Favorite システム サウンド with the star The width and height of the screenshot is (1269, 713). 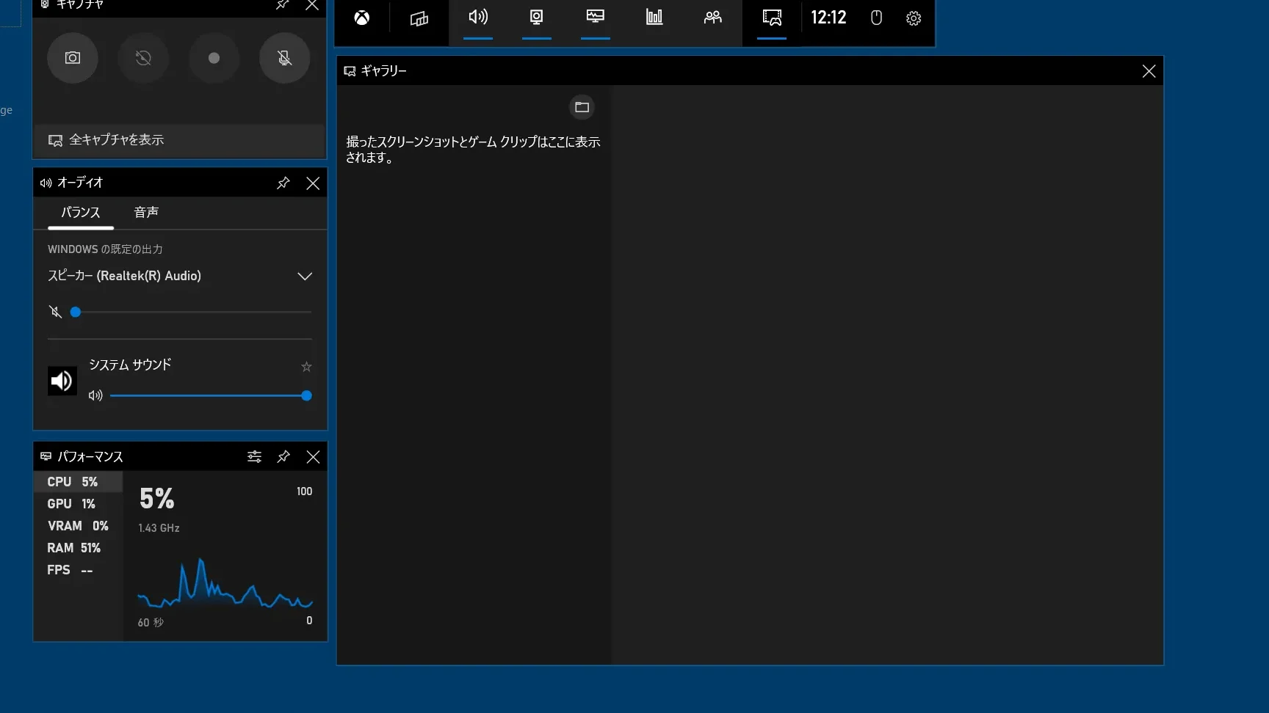[x=306, y=367]
